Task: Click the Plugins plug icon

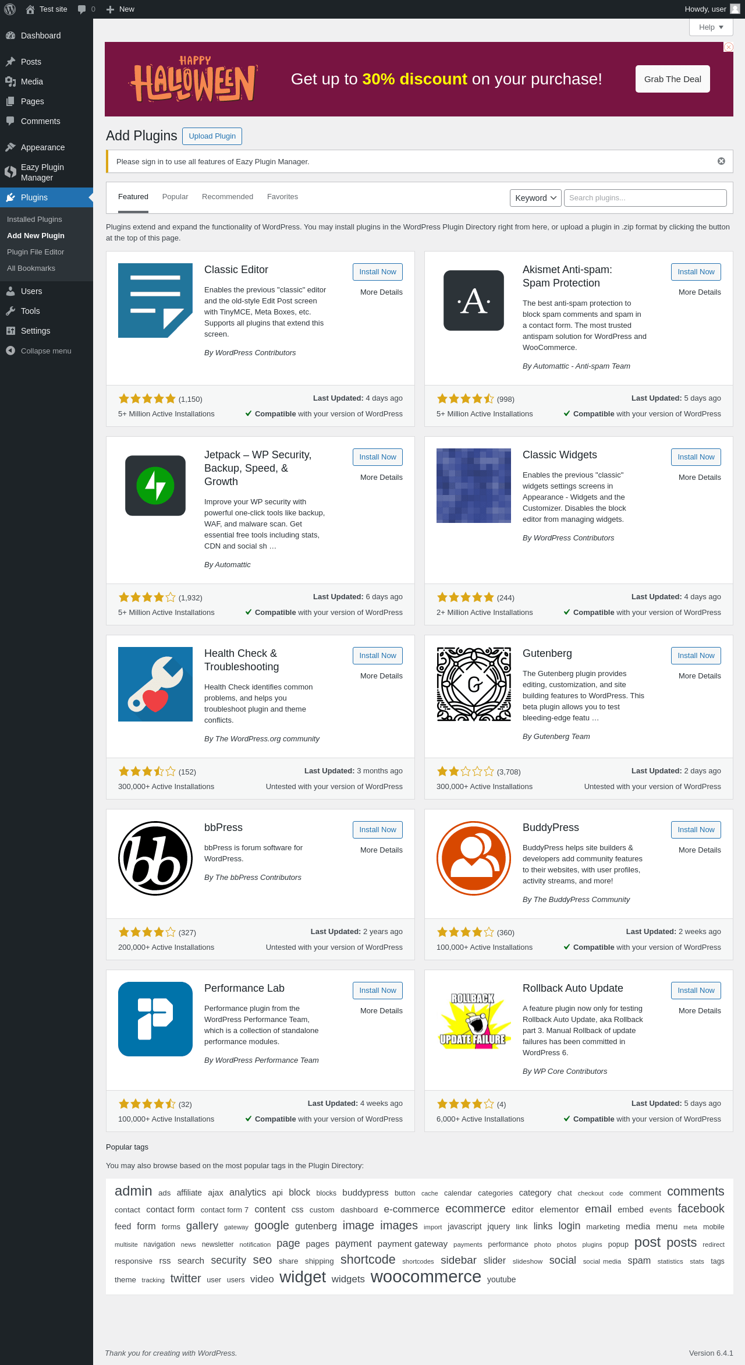Action: (x=10, y=197)
